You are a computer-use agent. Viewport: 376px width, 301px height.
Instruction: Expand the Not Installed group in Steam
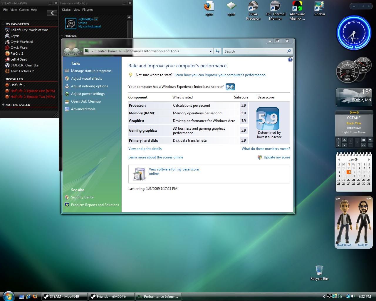[x=3, y=105]
